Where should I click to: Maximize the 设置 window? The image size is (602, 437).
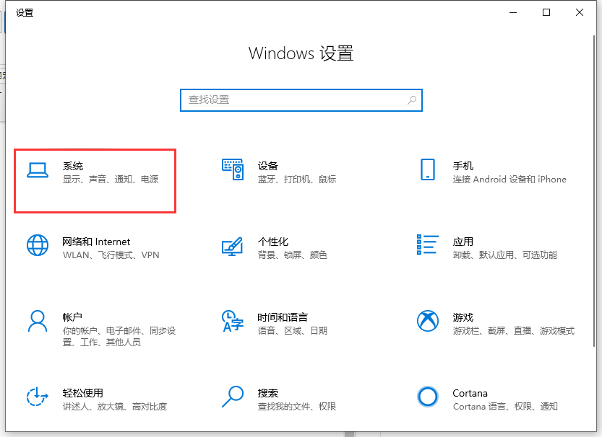click(546, 13)
